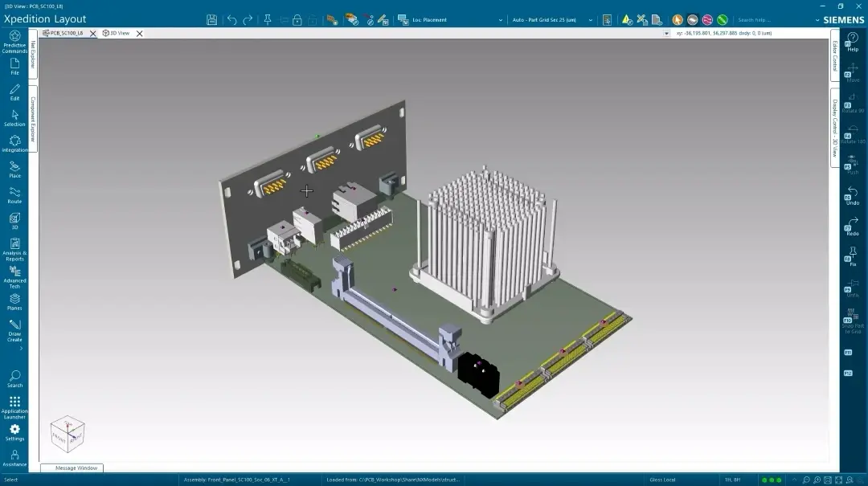Click the Assembly: Front_Panel status text

(x=237, y=480)
